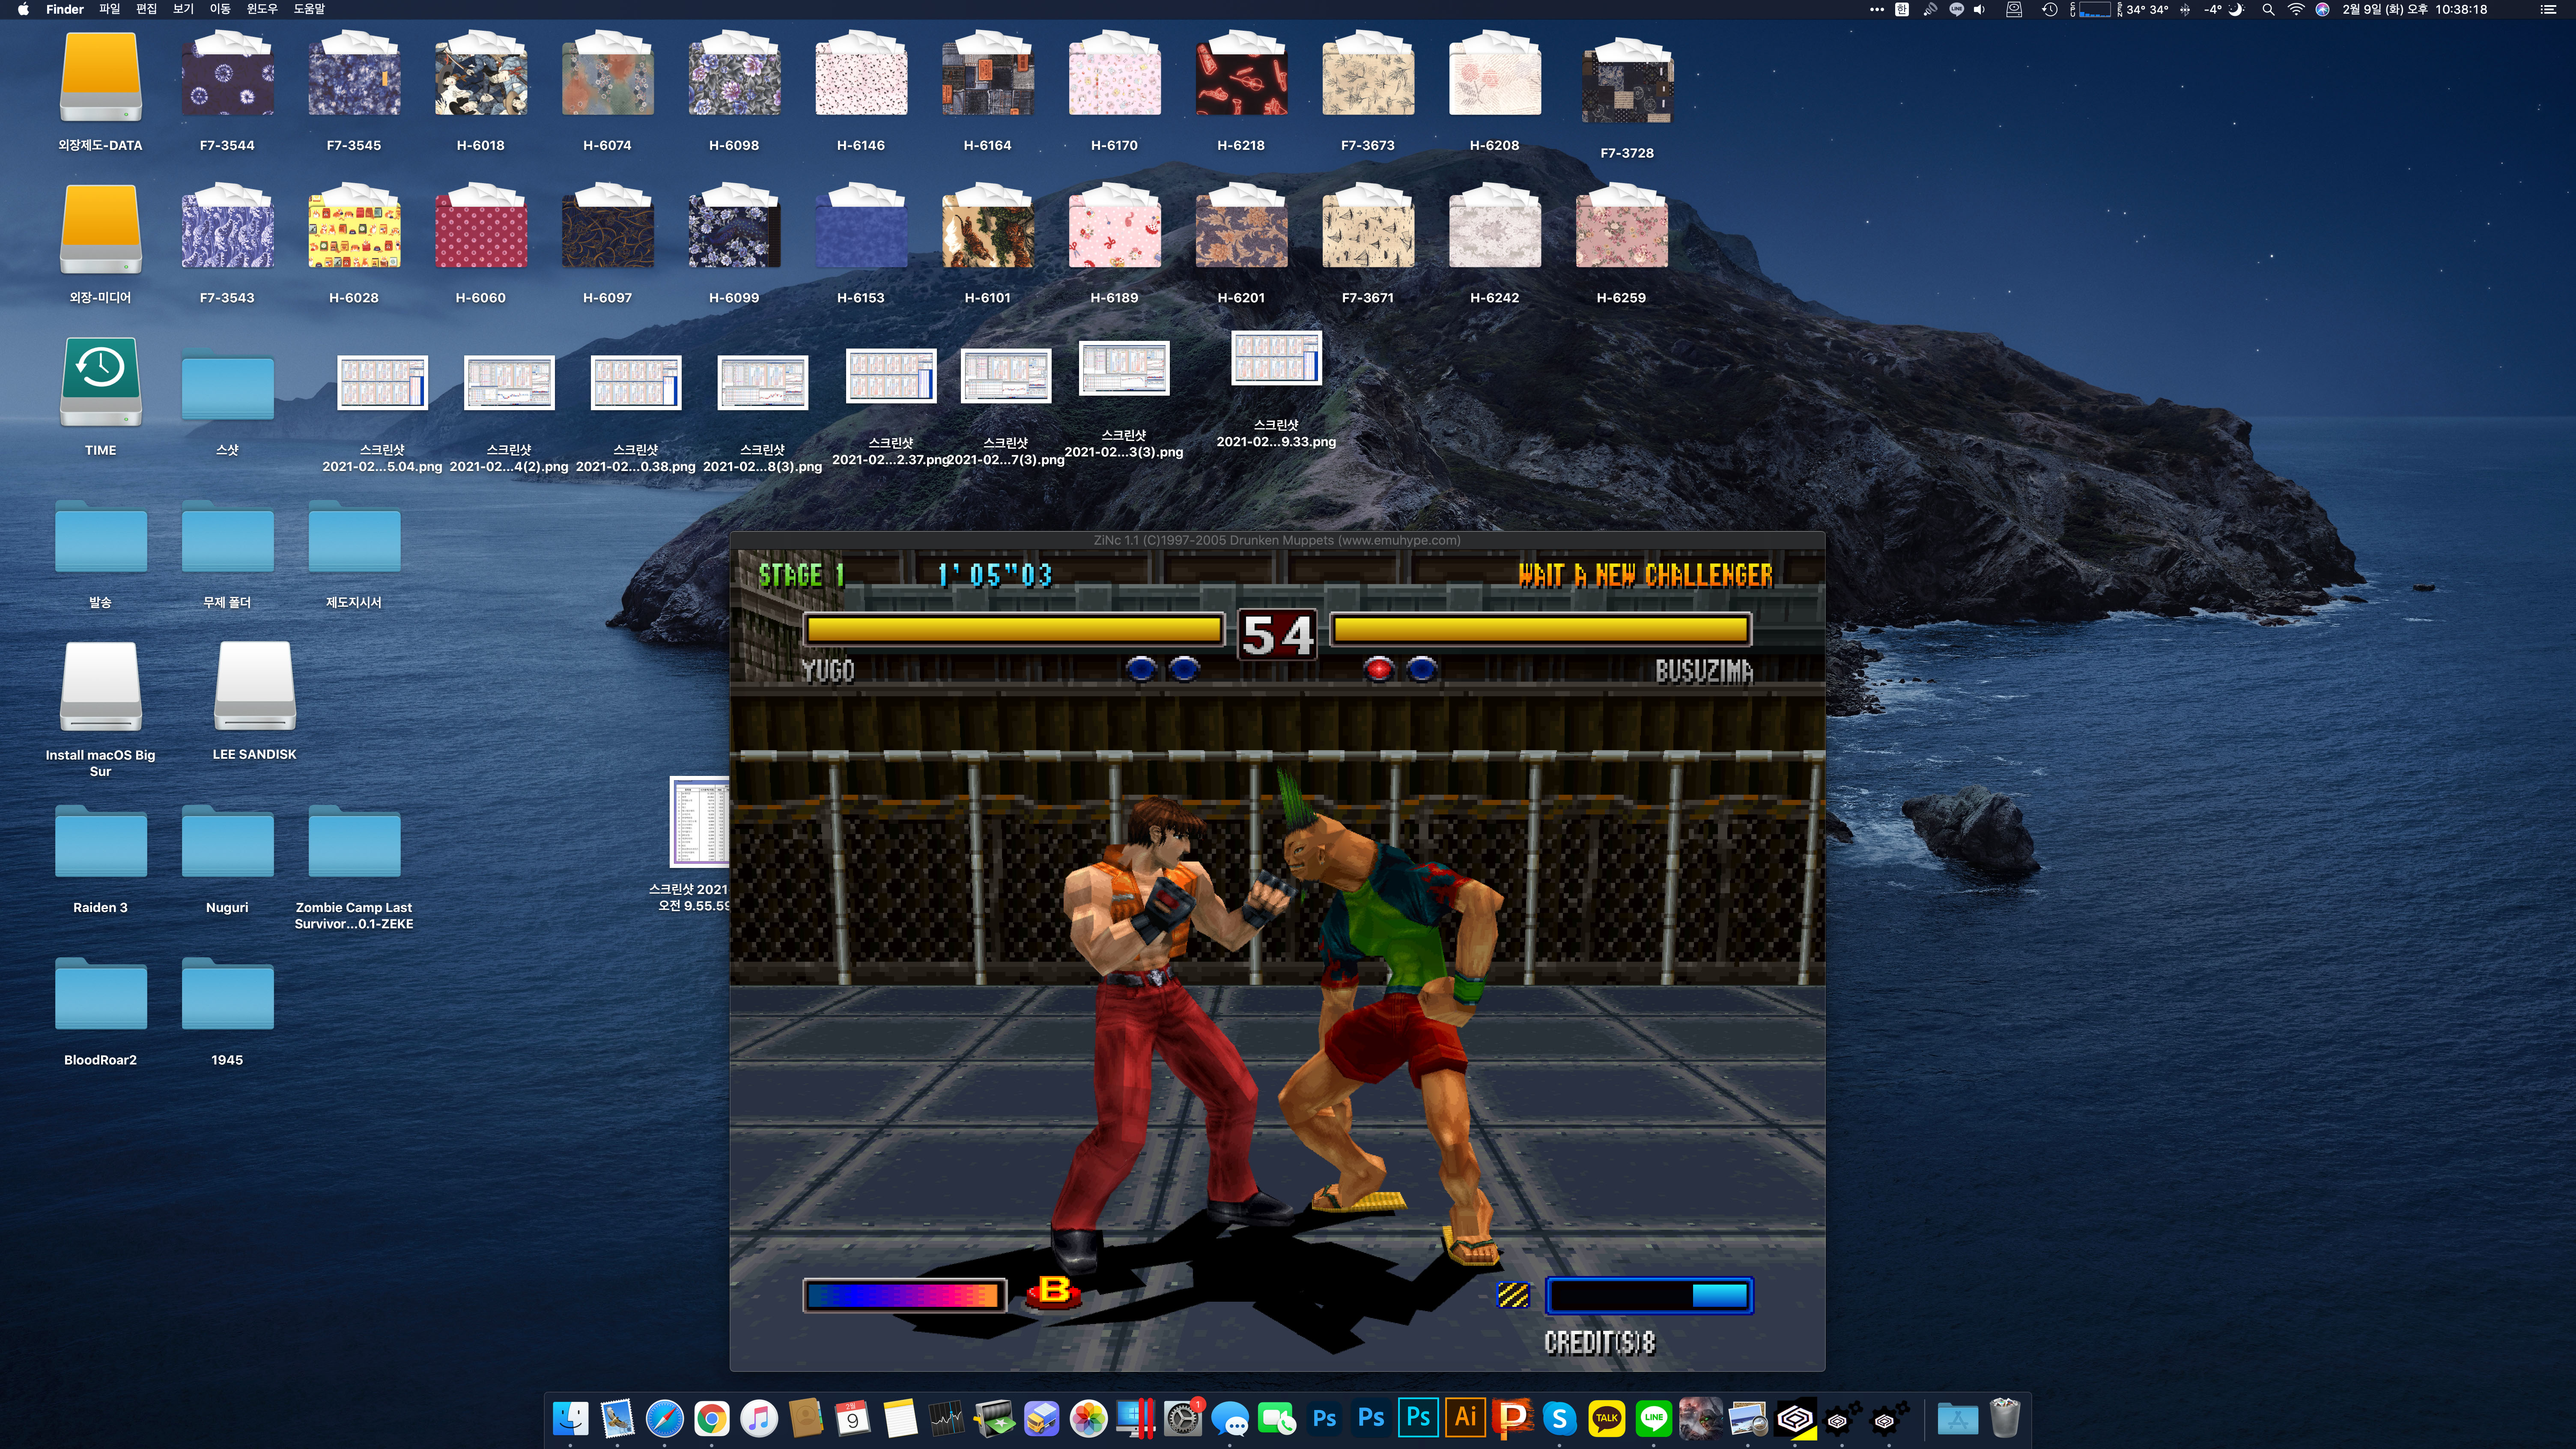
Task: Open Notes from the dock
Action: [900, 1418]
